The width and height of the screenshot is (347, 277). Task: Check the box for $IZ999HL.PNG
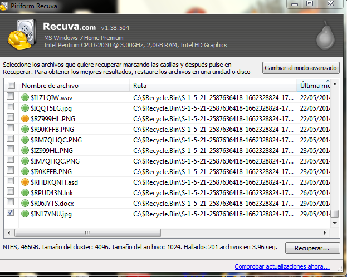point(10,149)
